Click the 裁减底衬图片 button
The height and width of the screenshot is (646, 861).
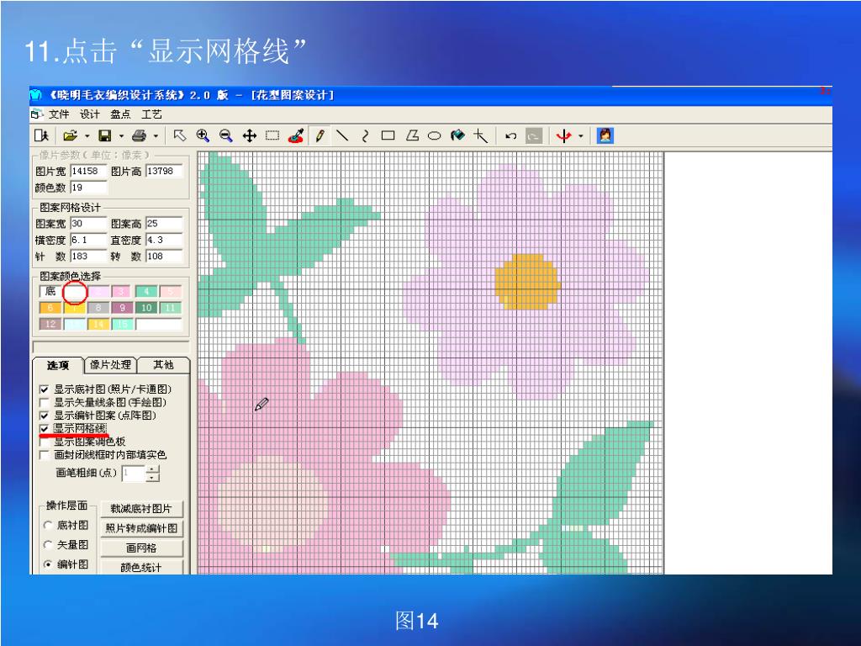coord(141,509)
